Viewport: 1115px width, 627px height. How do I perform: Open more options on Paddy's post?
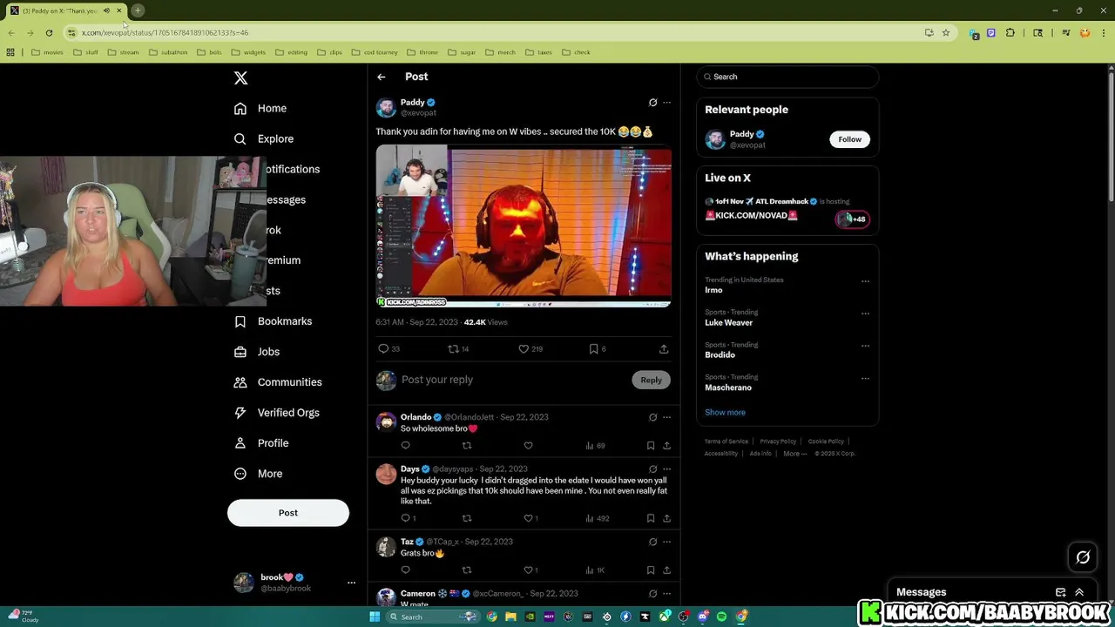tap(667, 103)
